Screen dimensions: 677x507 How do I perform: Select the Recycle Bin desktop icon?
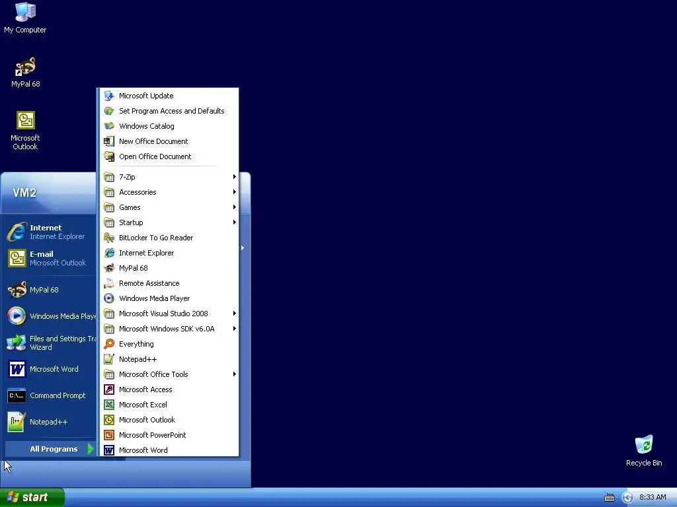tap(644, 450)
